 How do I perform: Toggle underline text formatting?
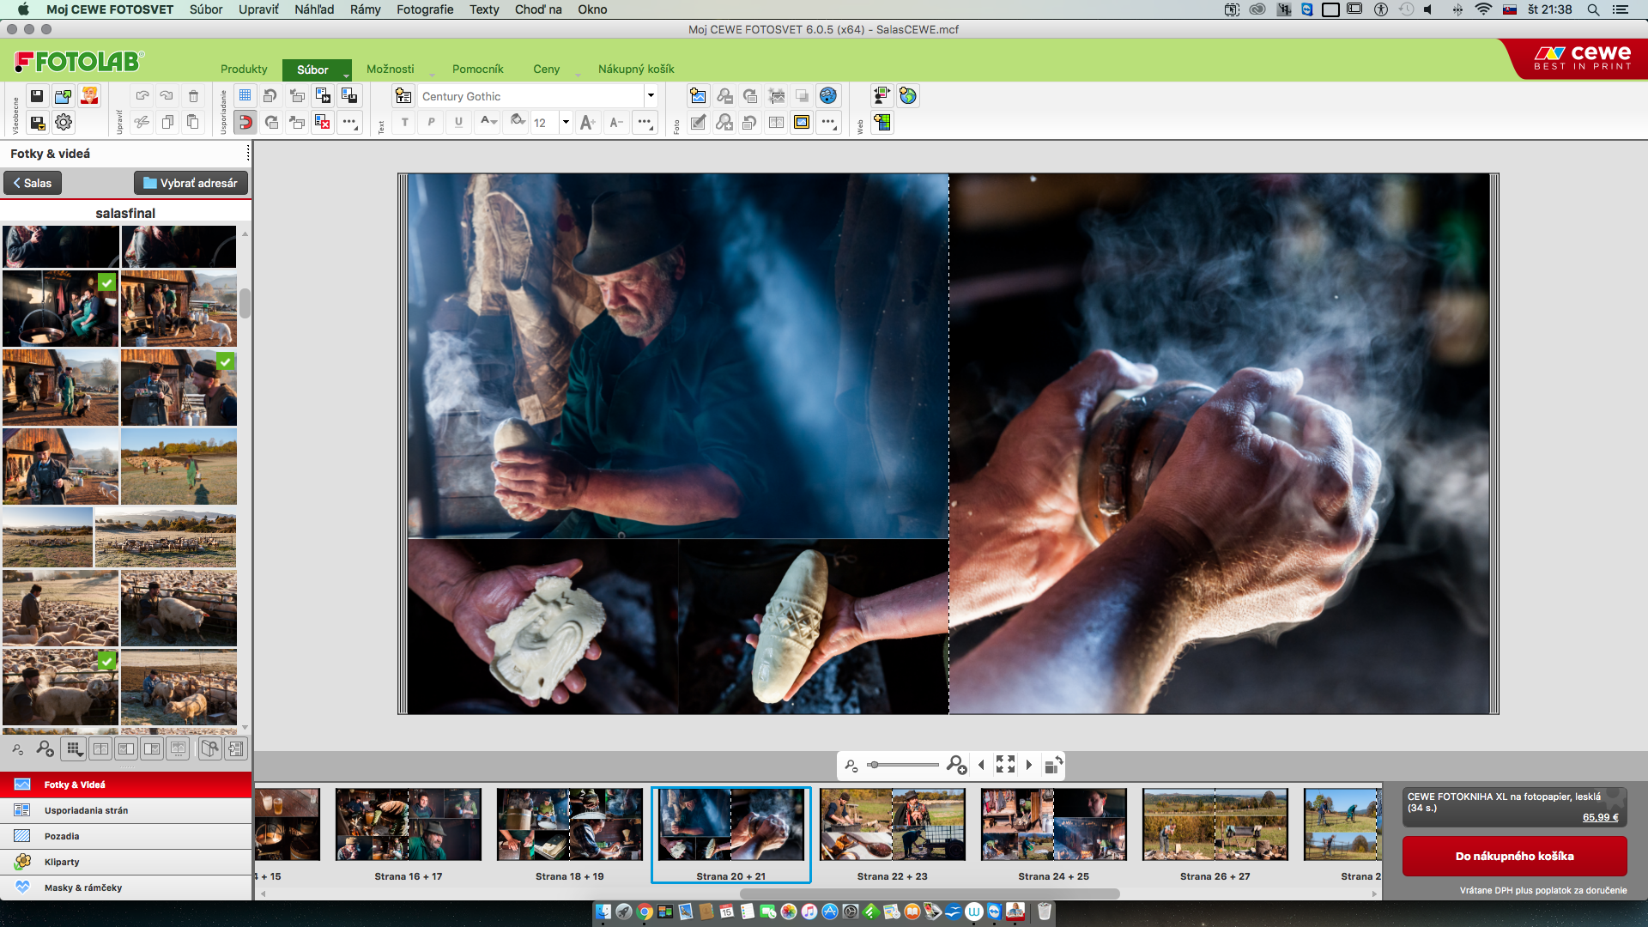458,123
